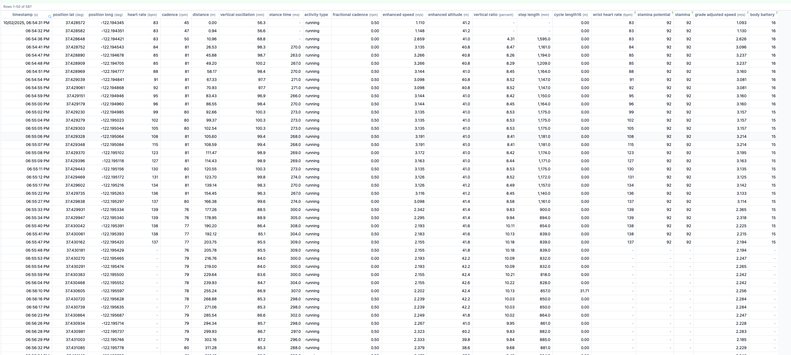
Task: Select the first row timestamp 10/02/2025, 06:54:31 PM
Action: (x=26, y=23)
